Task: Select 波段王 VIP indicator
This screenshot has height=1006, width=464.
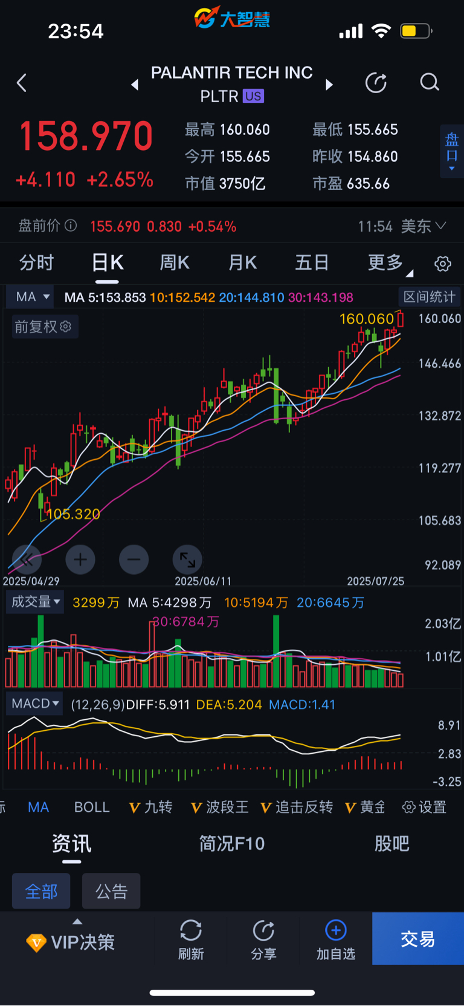Action: tap(219, 807)
